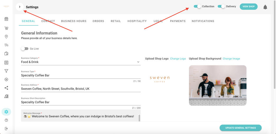276x134 pixels.
Task: Click the Business Address input field
Action: coord(80,89)
